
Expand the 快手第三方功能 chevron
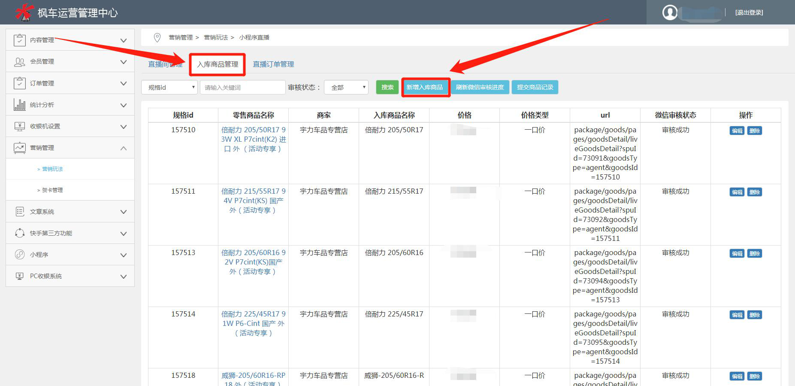pyautogui.click(x=124, y=234)
